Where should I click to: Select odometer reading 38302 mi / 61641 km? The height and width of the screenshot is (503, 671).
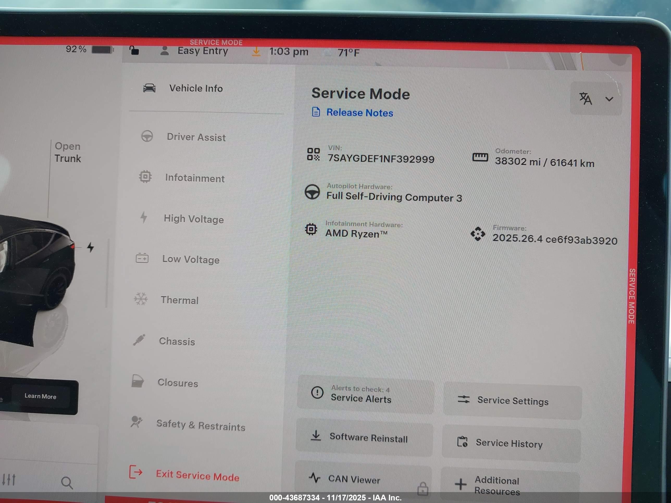click(544, 162)
